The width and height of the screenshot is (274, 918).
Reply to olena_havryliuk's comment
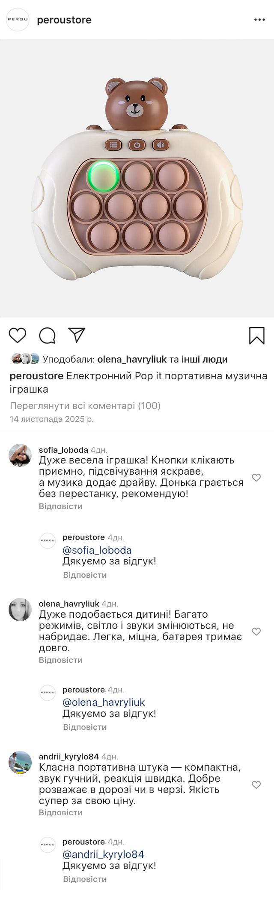(x=60, y=660)
